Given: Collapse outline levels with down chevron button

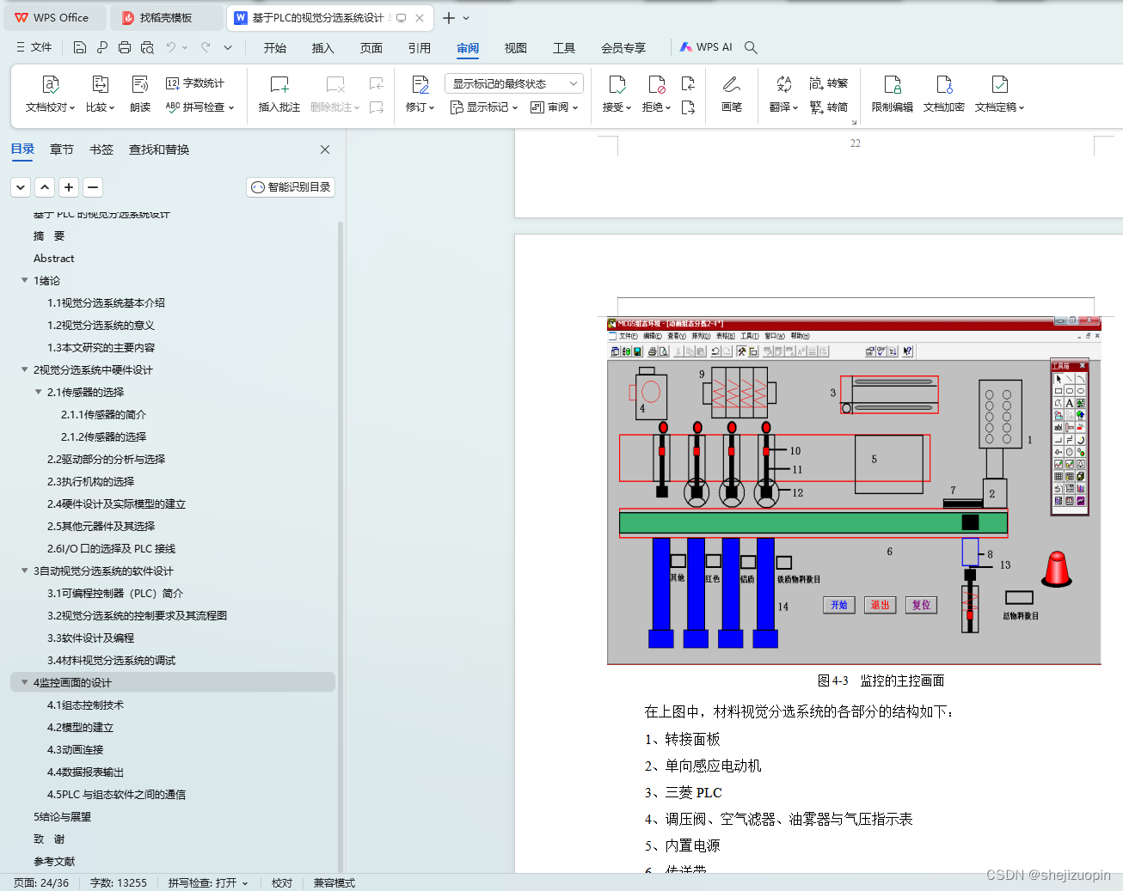Looking at the screenshot, I should coord(21,187).
